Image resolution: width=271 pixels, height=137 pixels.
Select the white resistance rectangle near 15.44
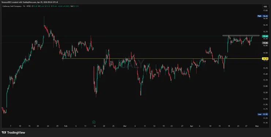(241, 36)
